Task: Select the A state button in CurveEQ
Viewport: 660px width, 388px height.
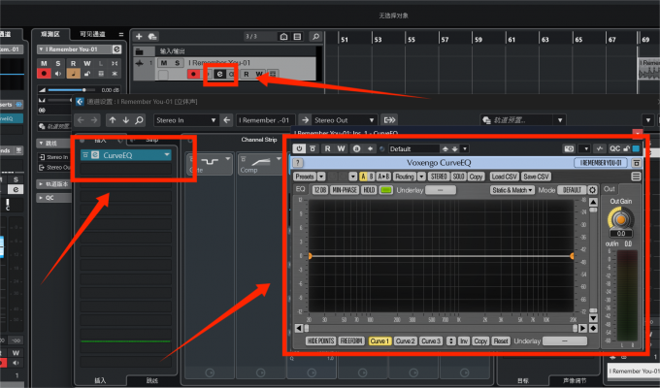Action: pos(363,177)
